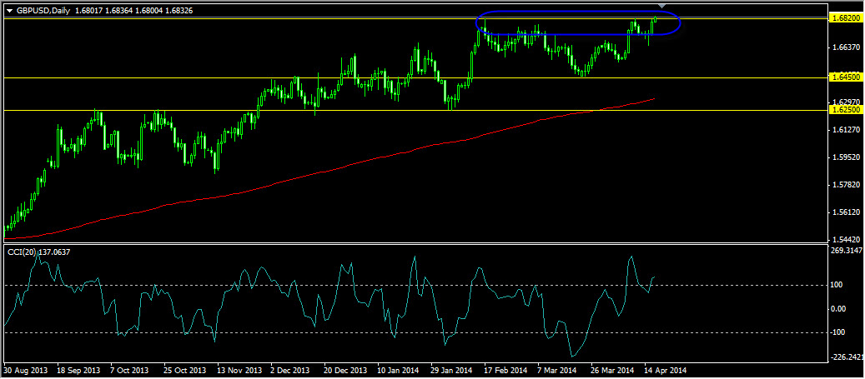The height and width of the screenshot is (379, 865).
Task: Click the 25 Oct 2013 date label
Action: [x=184, y=370]
